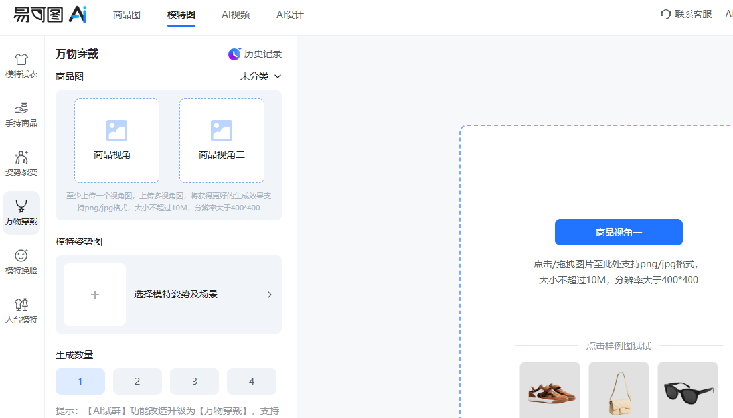Set generation count to 1
733x418 pixels.
pos(80,382)
